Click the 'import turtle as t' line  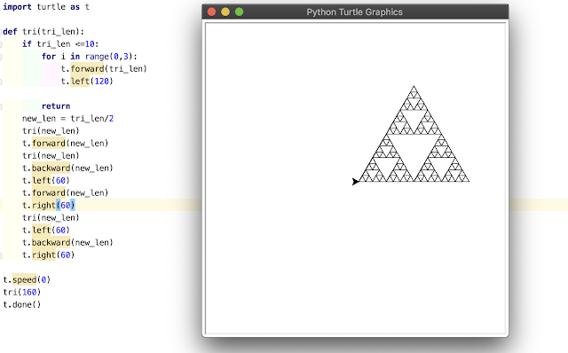click(46, 7)
